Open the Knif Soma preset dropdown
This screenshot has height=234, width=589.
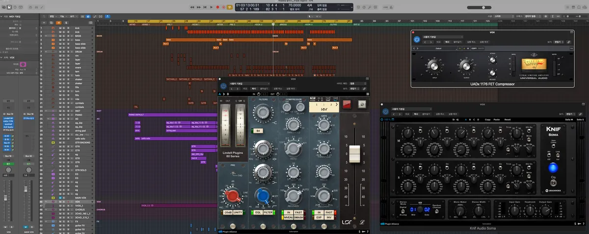pos(411,109)
